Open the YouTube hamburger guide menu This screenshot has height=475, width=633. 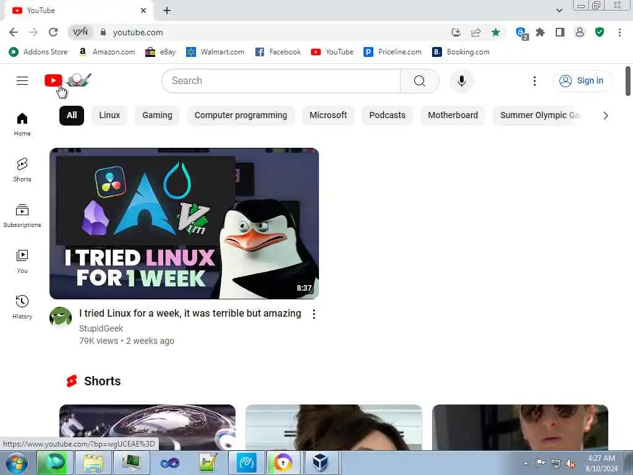point(22,81)
